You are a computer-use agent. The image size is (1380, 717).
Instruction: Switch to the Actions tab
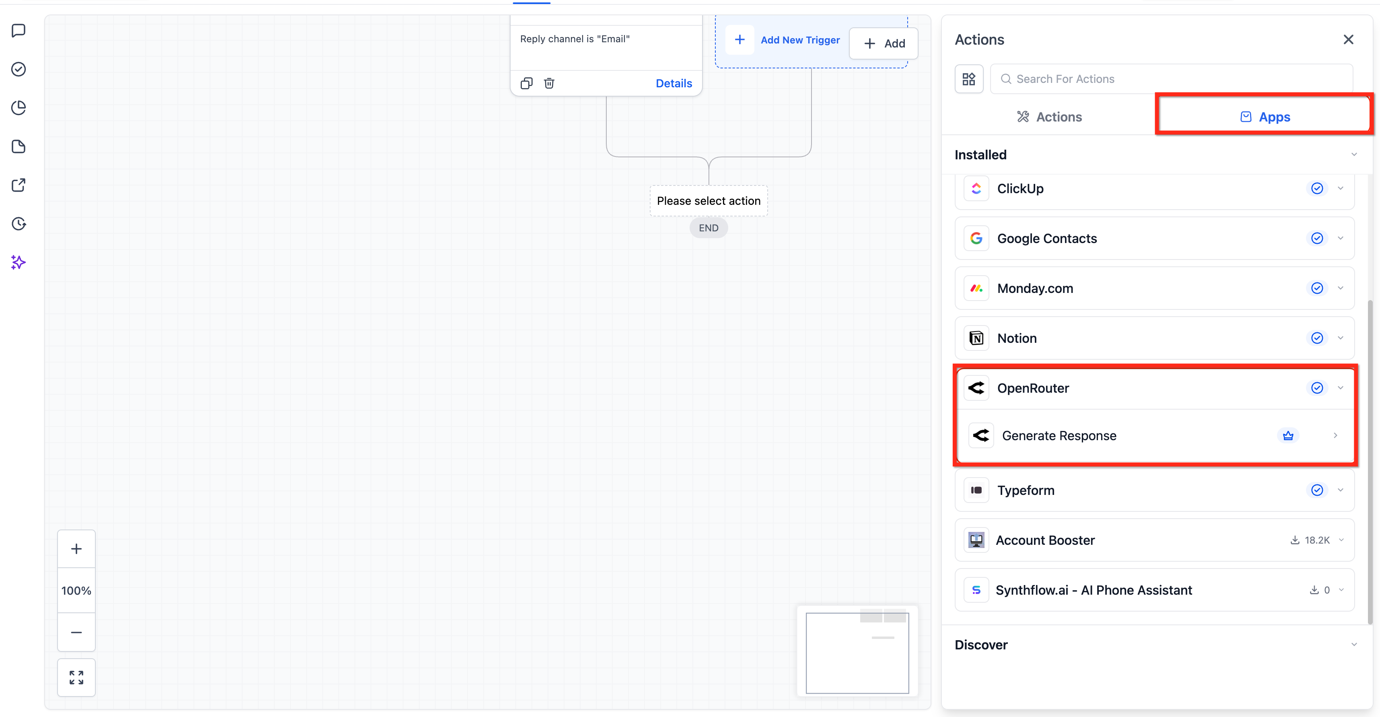[x=1049, y=117]
